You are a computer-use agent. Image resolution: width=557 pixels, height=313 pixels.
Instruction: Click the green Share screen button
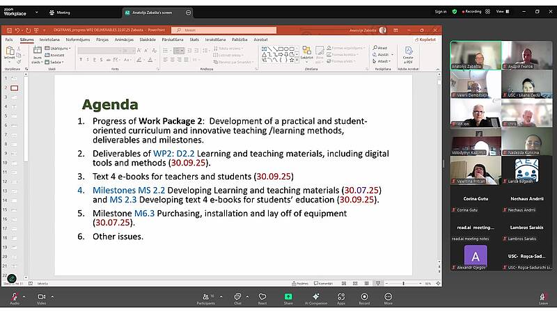click(x=288, y=297)
